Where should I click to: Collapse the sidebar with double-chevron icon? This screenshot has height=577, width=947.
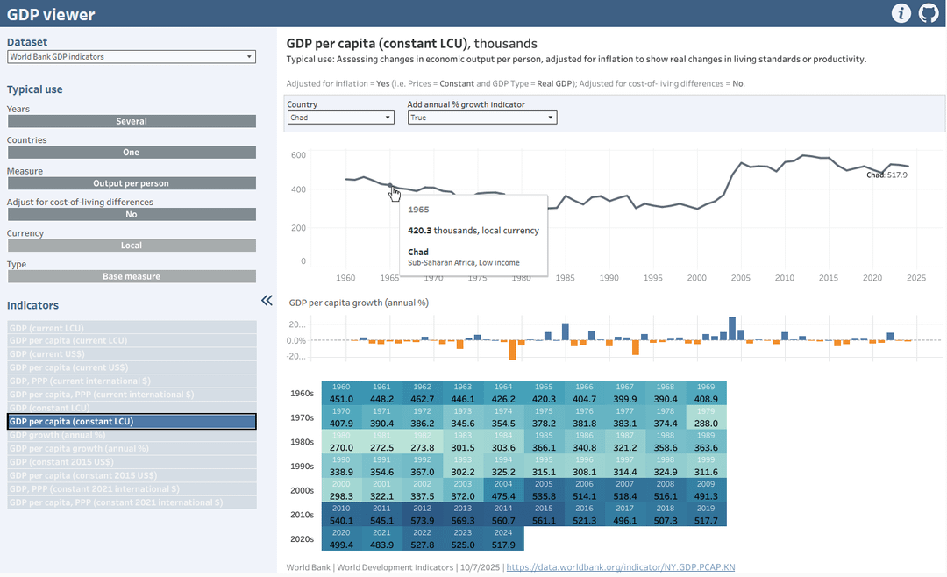(x=267, y=301)
